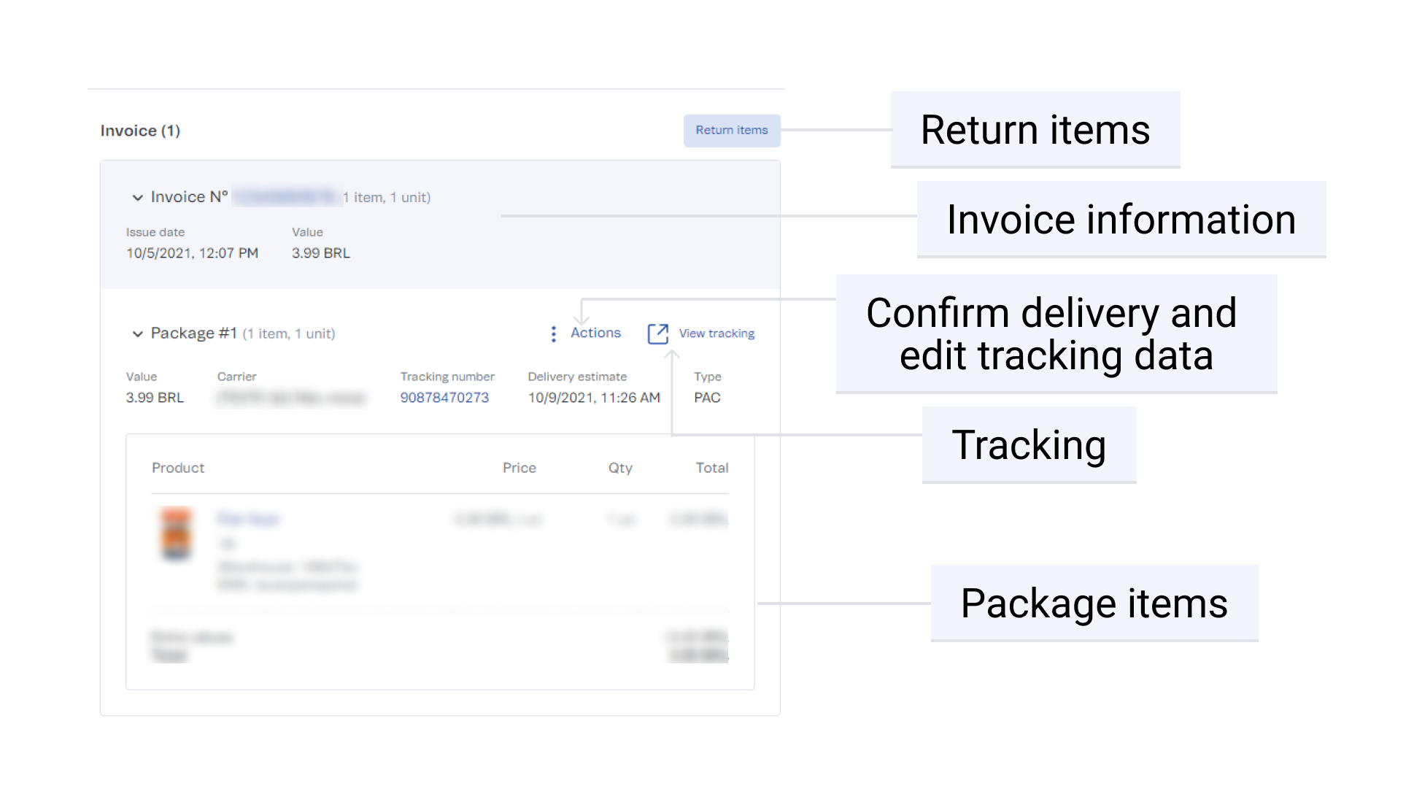
Task: Click the Qty column header
Action: click(x=620, y=468)
